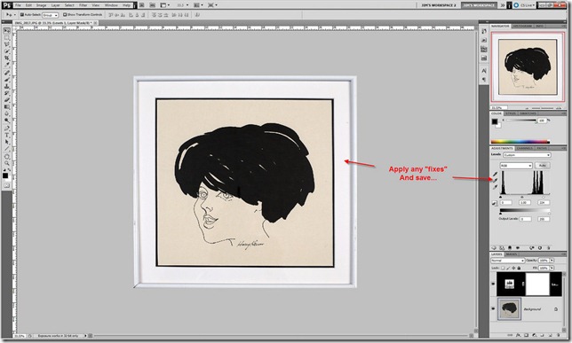Click the black point eyedropper in Levels
The image size is (572, 343).
(495, 174)
